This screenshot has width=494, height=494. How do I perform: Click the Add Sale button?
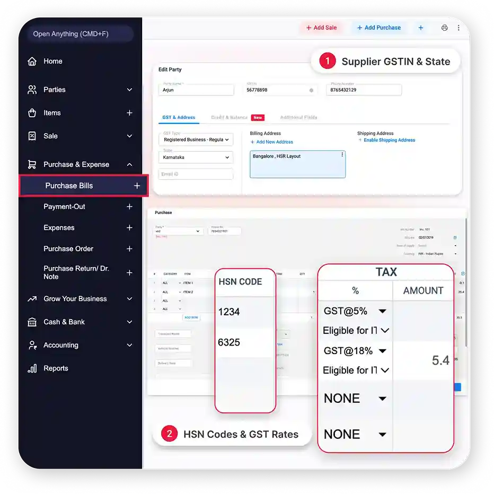[321, 28]
